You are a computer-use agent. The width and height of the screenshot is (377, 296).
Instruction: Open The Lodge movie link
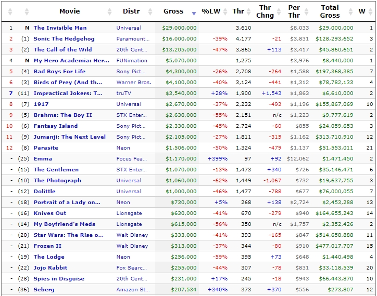tap(49, 257)
